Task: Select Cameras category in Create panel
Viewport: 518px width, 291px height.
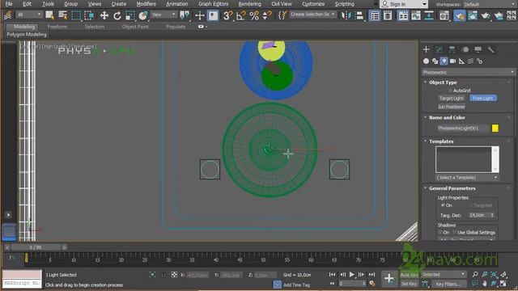Action: click(x=453, y=61)
